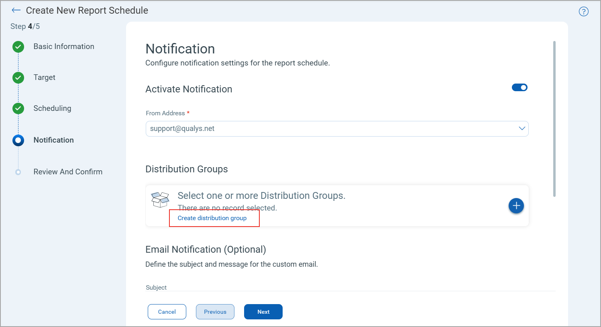Click the Scheduling step green checkmark icon

pyautogui.click(x=18, y=108)
